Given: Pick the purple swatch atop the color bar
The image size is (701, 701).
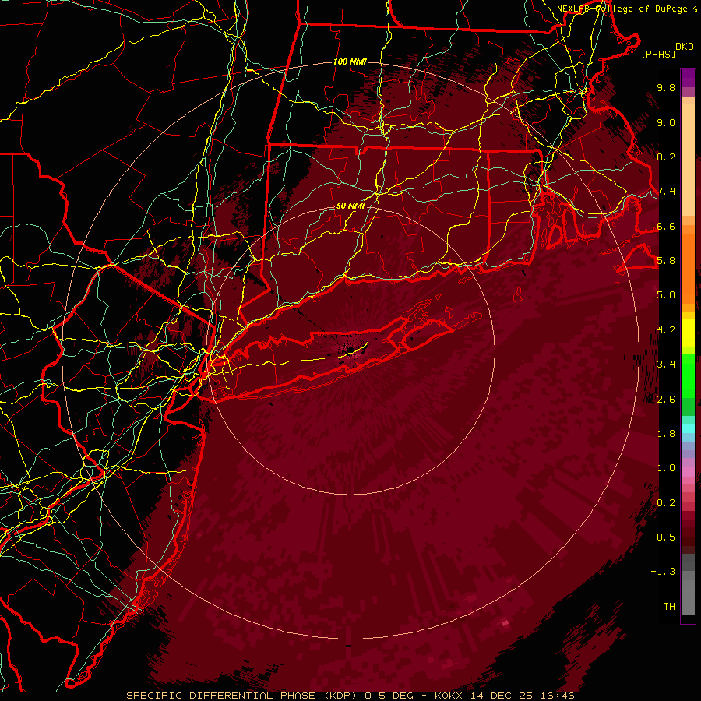Looking at the screenshot, I should click(688, 78).
